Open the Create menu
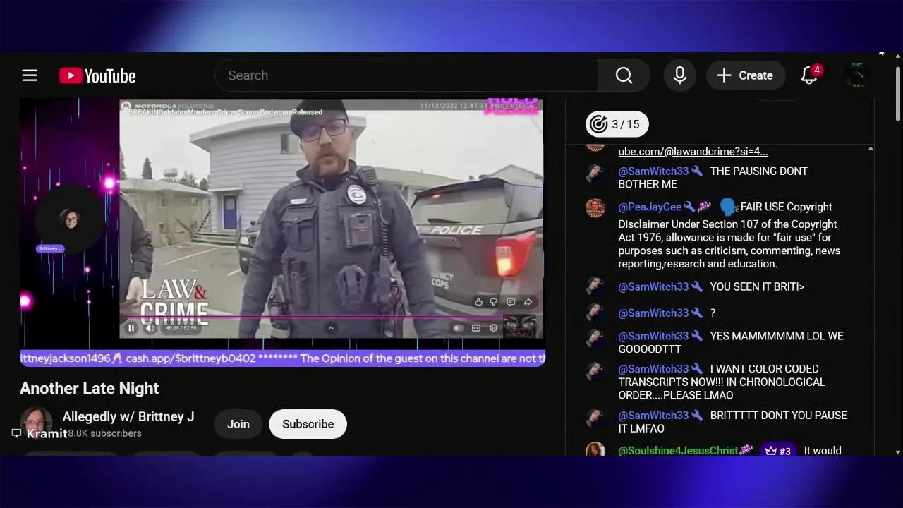 tap(745, 75)
